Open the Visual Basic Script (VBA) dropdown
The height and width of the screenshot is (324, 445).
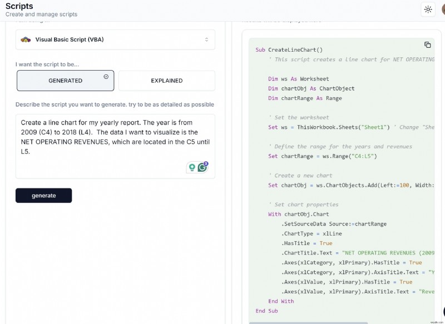pyautogui.click(x=115, y=39)
